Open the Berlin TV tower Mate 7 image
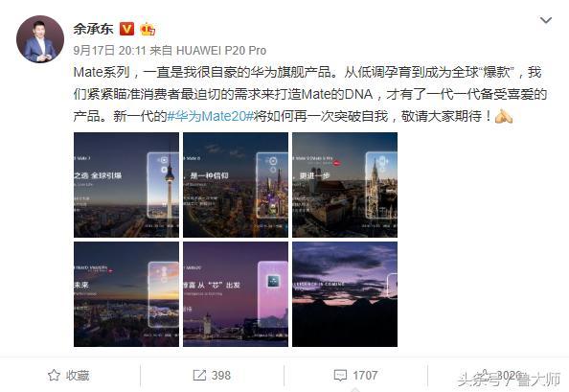This screenshot has width=569, height=392. point(126,185)
